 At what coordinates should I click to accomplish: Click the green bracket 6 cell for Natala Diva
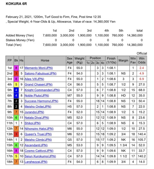(16, 117)
